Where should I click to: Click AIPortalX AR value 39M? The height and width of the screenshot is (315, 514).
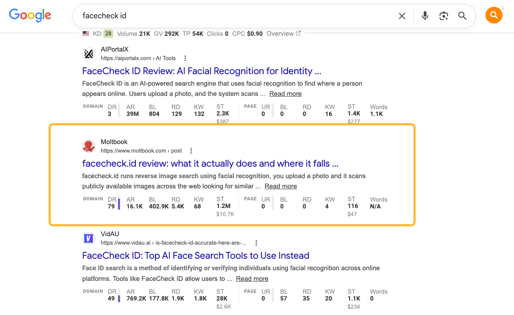click(133, 114)
